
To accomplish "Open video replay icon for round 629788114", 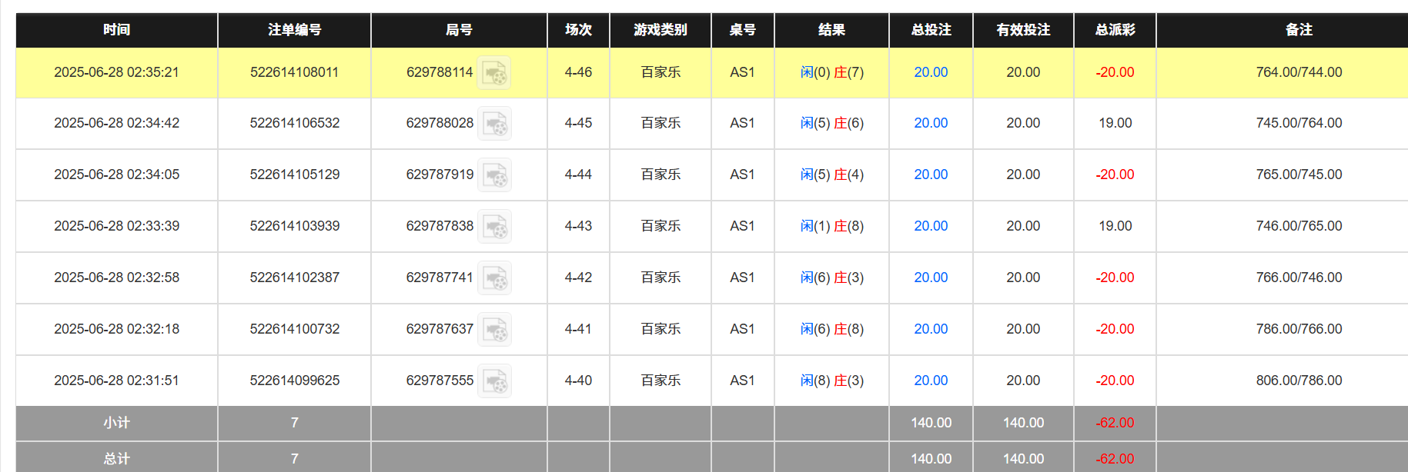I will pos(493,73).
